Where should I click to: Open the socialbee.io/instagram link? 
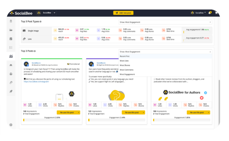click(x=36, y=82)
